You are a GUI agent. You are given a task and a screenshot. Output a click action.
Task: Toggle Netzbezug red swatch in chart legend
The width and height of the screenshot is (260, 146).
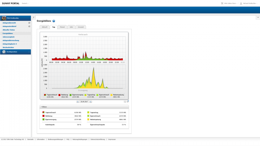click(59, 95)
